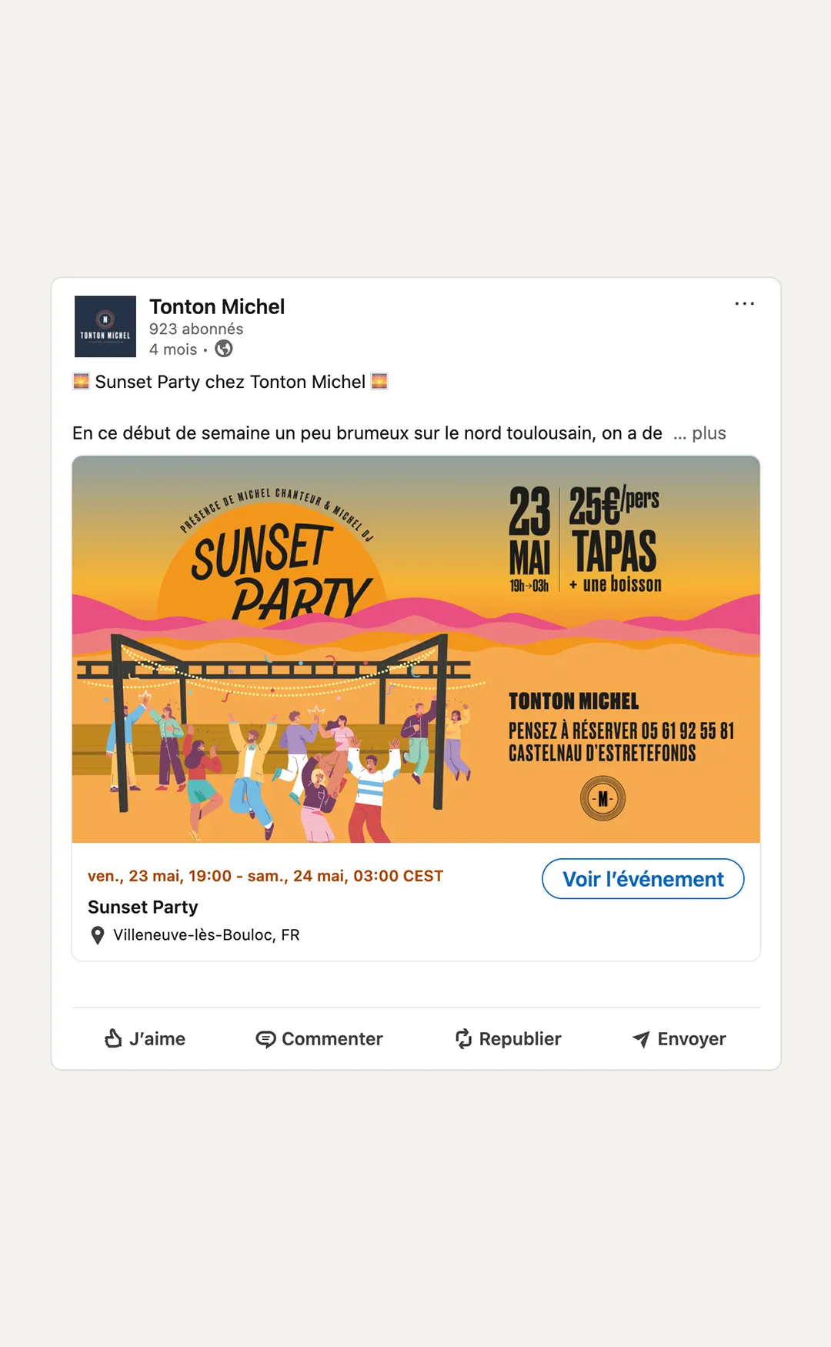Click the thumbs-up J'aime icon
This screenshot has width=831, height=1347.
113,1039
